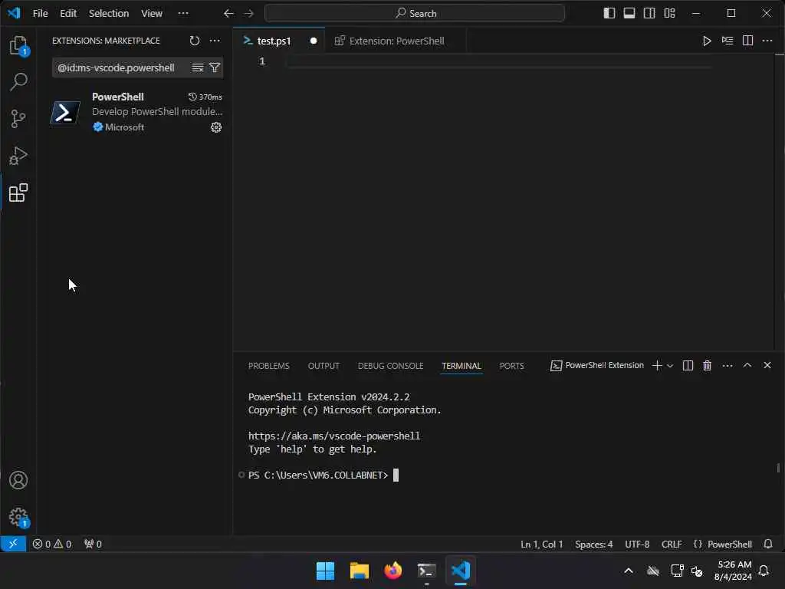This screenshot has width=785, height=589.
Task: Toggle the secondary side bar visibility
Action: pos(649,14)
